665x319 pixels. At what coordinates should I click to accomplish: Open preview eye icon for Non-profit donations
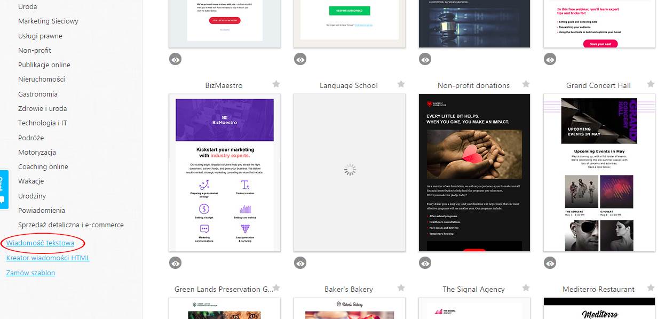pos(425,262)
